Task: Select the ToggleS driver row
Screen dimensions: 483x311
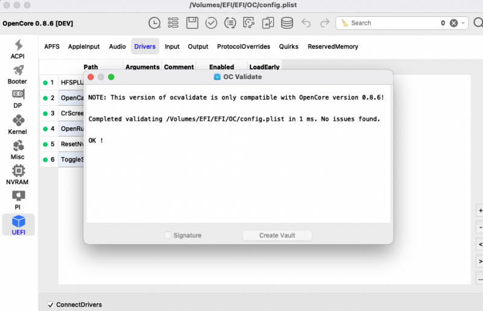Action: [72, 159]
